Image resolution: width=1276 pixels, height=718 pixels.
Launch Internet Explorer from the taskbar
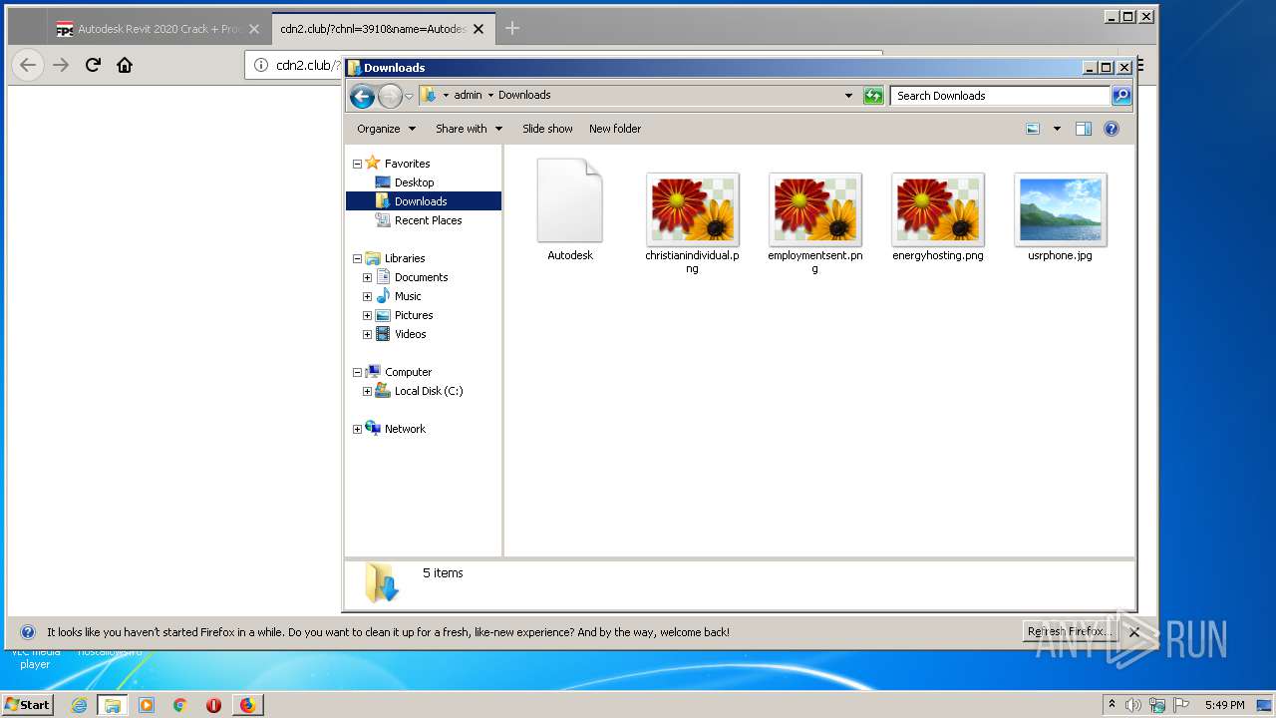[x=79, y=705]
